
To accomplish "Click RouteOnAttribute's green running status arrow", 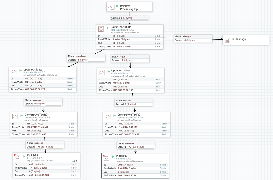I will click(108, 28).
